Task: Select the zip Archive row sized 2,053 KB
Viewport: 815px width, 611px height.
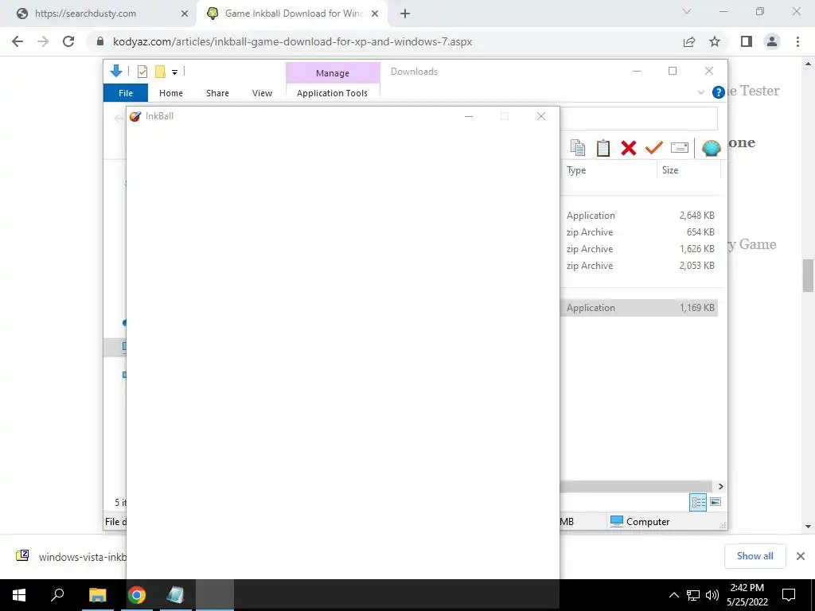Action: [640, 266]
